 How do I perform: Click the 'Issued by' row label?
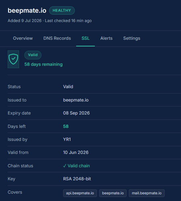click(x=18, y=140)
